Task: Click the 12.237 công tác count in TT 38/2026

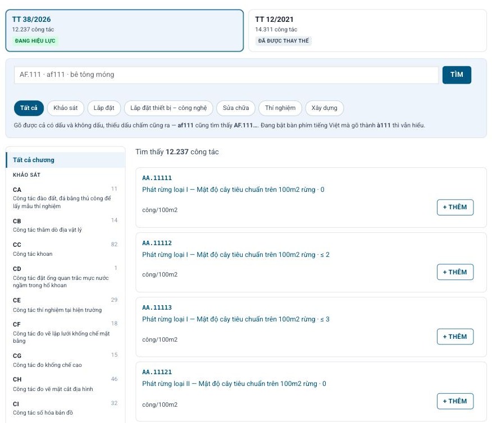Action: (33, 30)
